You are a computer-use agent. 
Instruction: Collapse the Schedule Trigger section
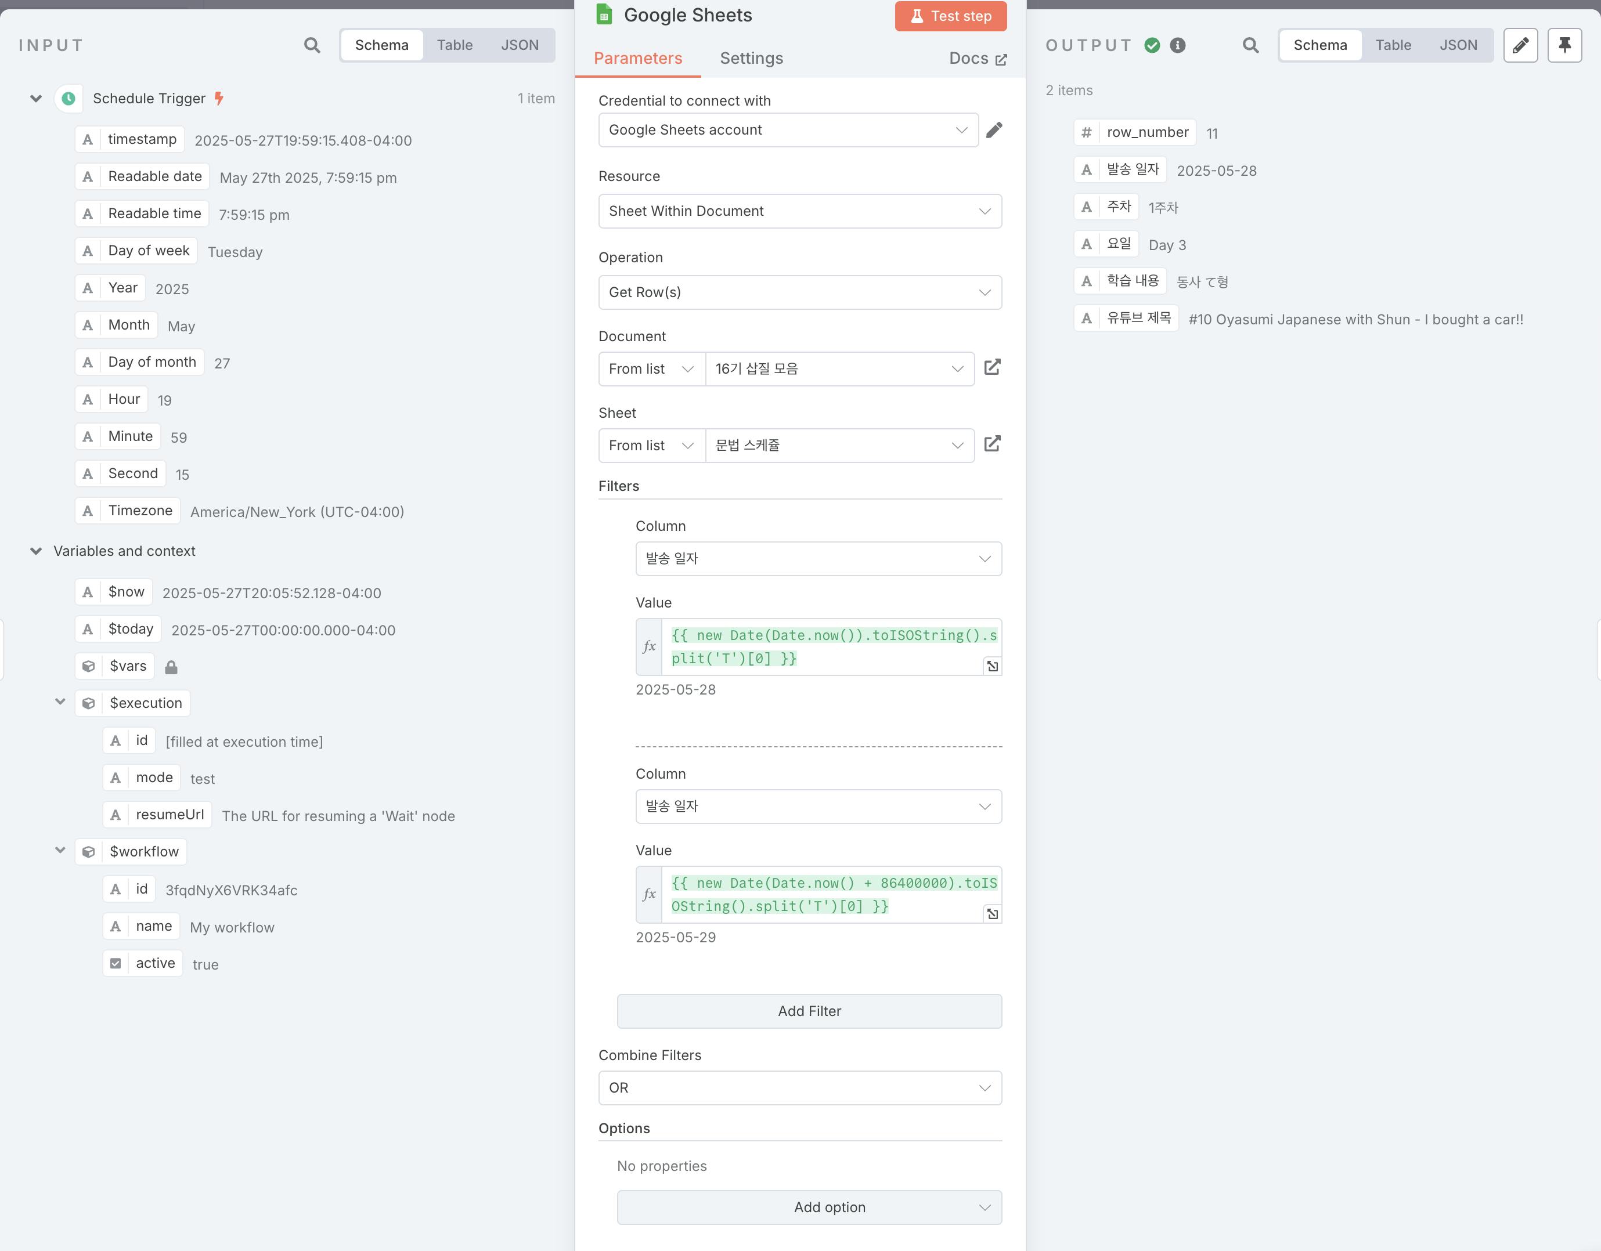pyautogui.click(x=35, y=98)
